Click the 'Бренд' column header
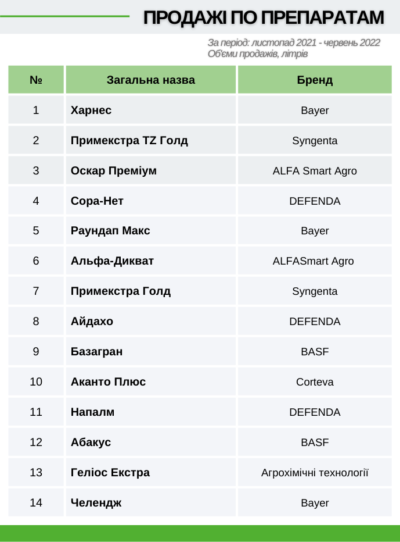Image resolution: width=400 pixels, height=542 pixels. 315,80
